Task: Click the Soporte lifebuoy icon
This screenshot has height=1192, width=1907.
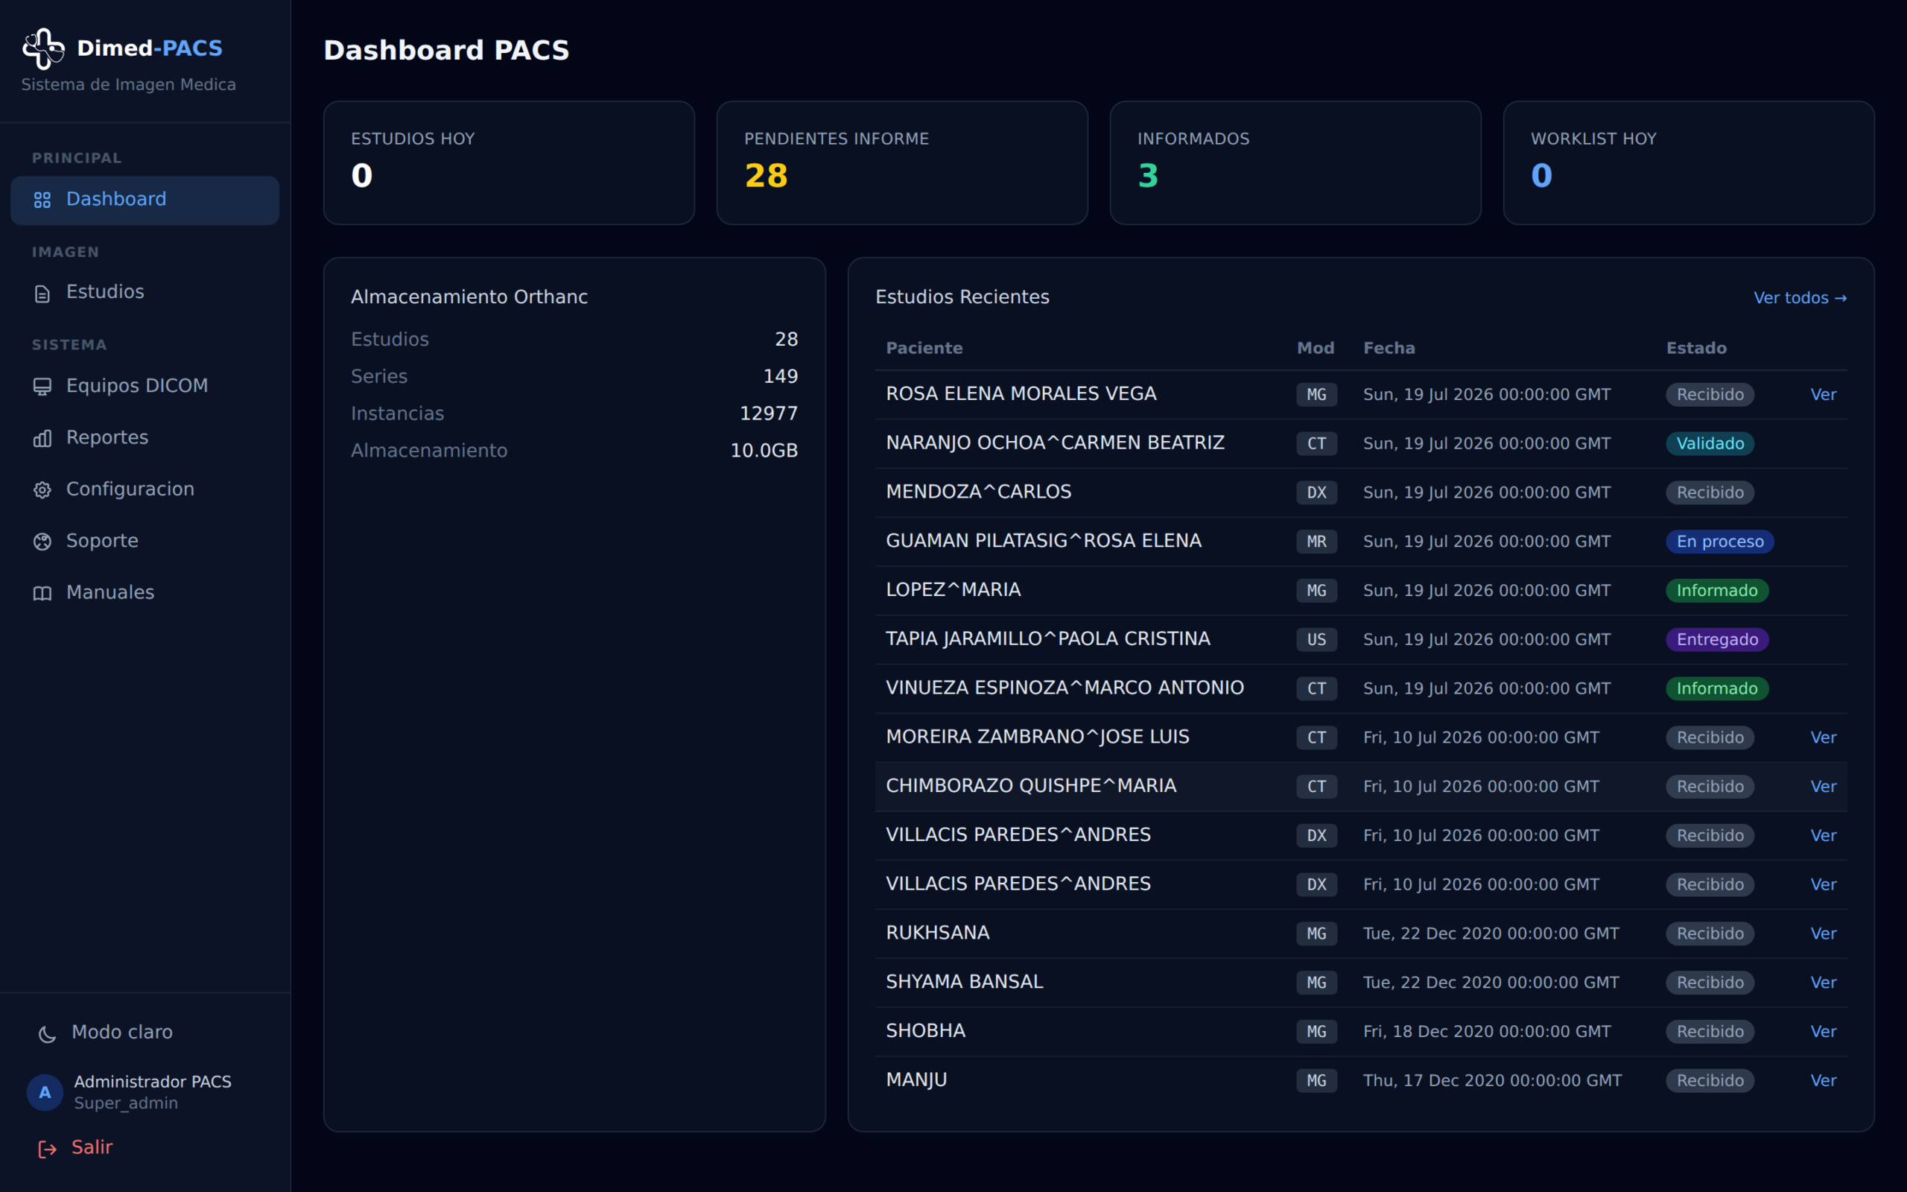Action: [x=42, y=542]
